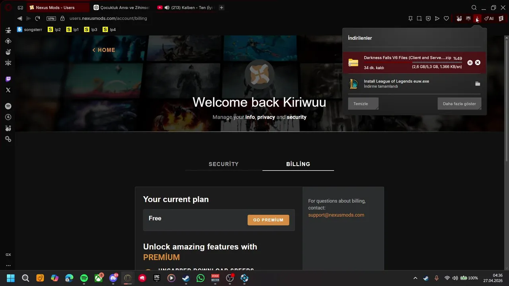
Task: Show League of Legends installer in folder
Action: coord(478,84)
